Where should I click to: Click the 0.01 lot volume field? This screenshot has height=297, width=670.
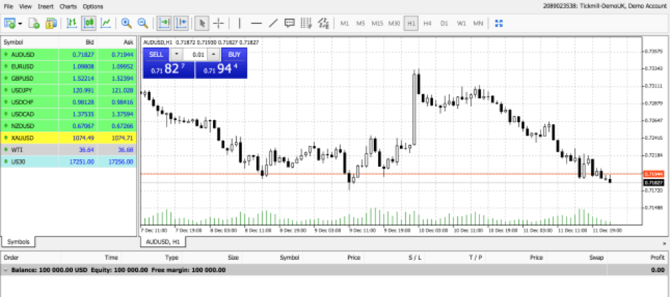click(195, 54)
